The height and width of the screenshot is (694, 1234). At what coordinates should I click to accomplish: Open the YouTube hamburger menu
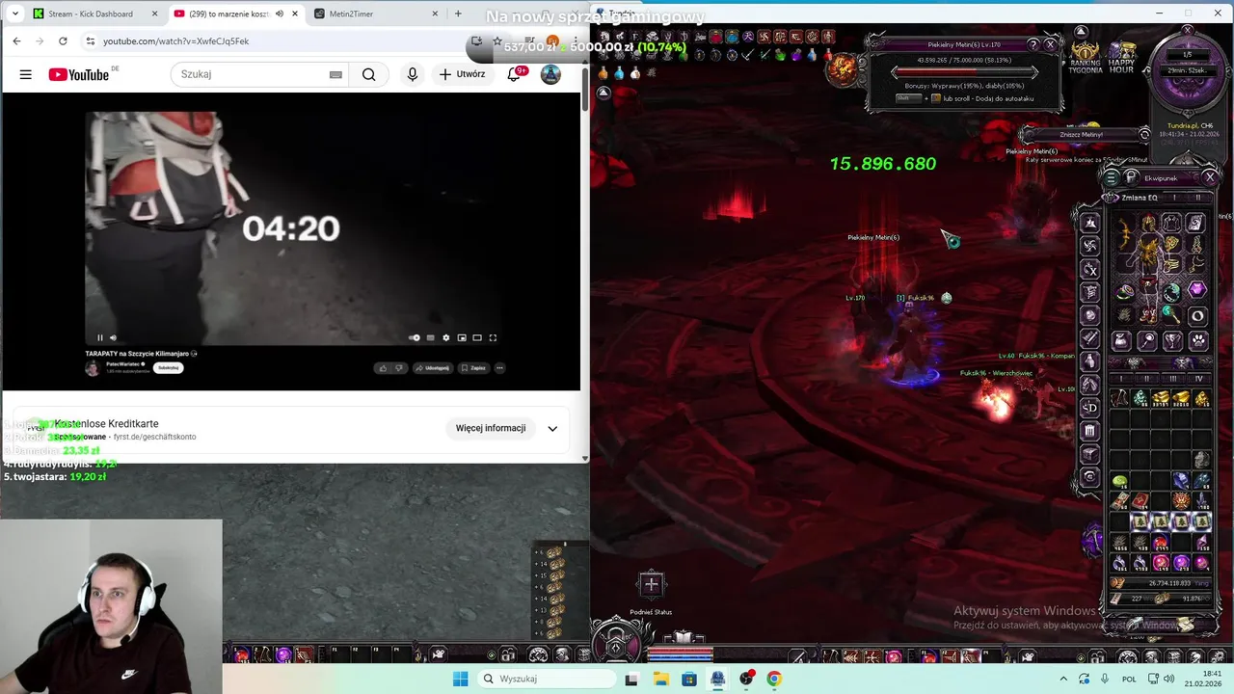[26, 74]
